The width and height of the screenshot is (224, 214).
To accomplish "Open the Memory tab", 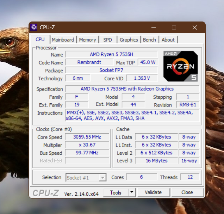I will [88, 40].
